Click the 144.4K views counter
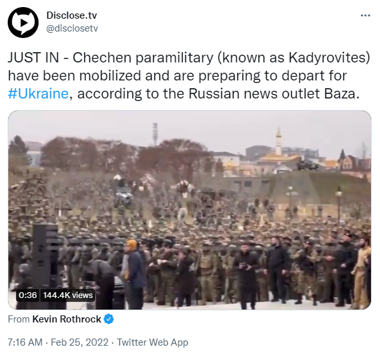The height and width of the screenshot is (354, 380). tap(68, 295)
